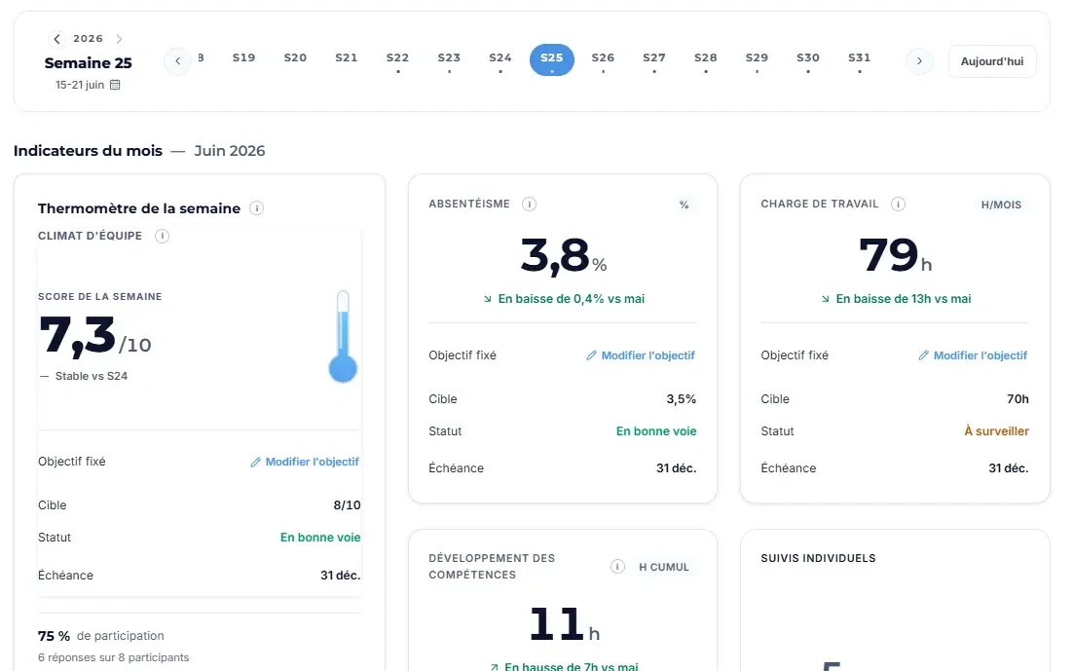Click the blue thermometer graphic
Viewport: 1073px width, 671px height.
(343, 336)
